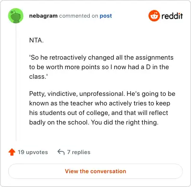Open the nebagram username link
The image size is (191, 187).
point(43,16)
